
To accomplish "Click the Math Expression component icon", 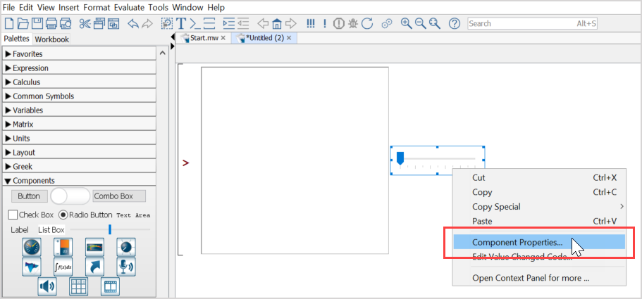I will tap(63, 267).
